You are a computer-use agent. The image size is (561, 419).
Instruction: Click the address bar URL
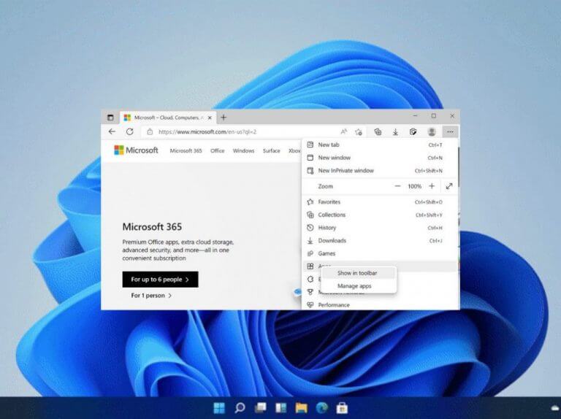coord(207,132)
